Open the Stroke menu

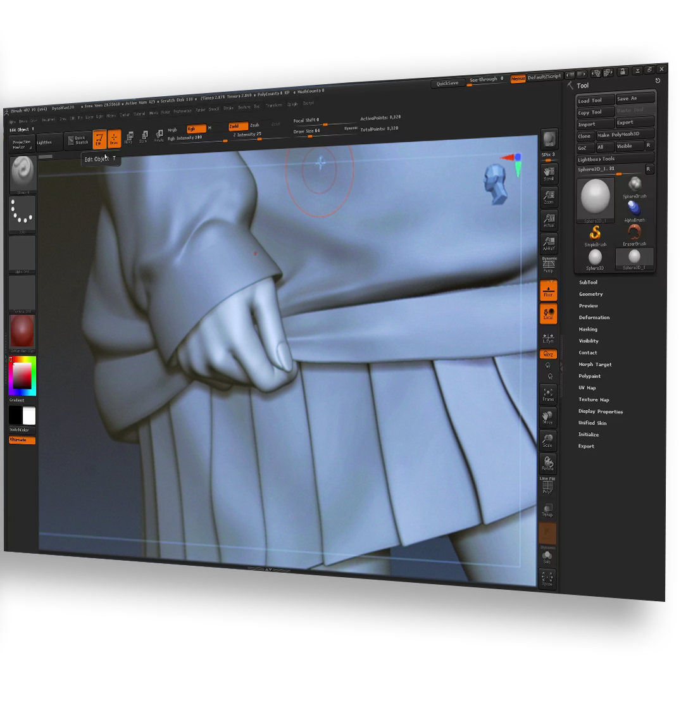click(x=228, y=108)
